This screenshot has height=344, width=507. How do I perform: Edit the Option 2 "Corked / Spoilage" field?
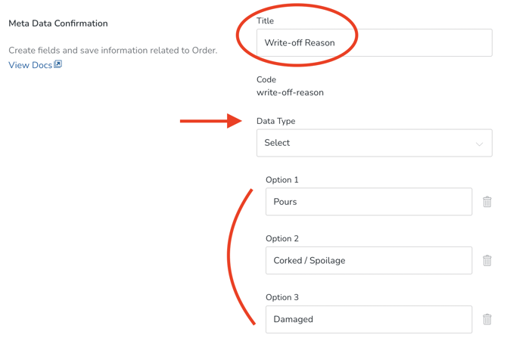(369, 261)
